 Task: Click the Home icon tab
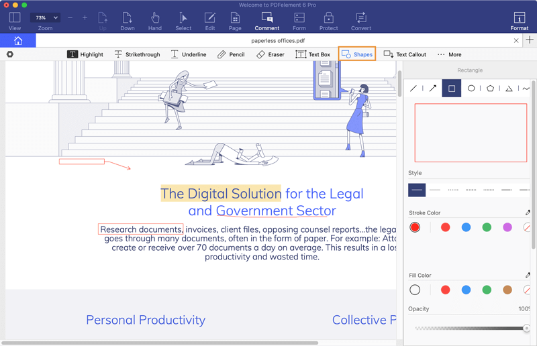(18, 41)
